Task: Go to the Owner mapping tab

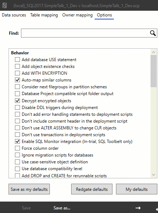Action: click(x=77, y=15)
